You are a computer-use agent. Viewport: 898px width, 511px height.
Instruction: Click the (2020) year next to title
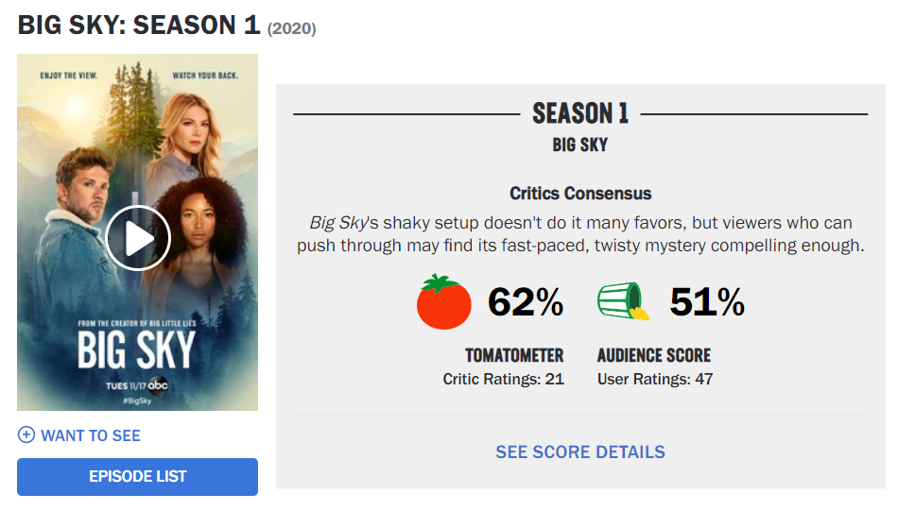[x=292, y=29]
